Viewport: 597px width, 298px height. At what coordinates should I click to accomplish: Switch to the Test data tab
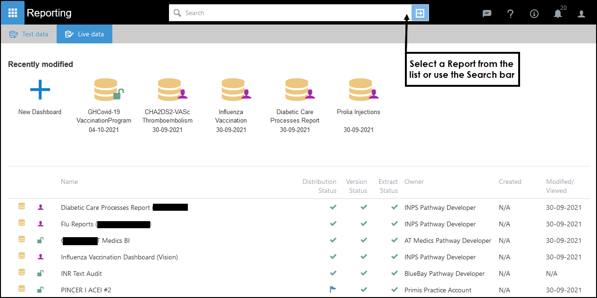(x=29, y=34)
